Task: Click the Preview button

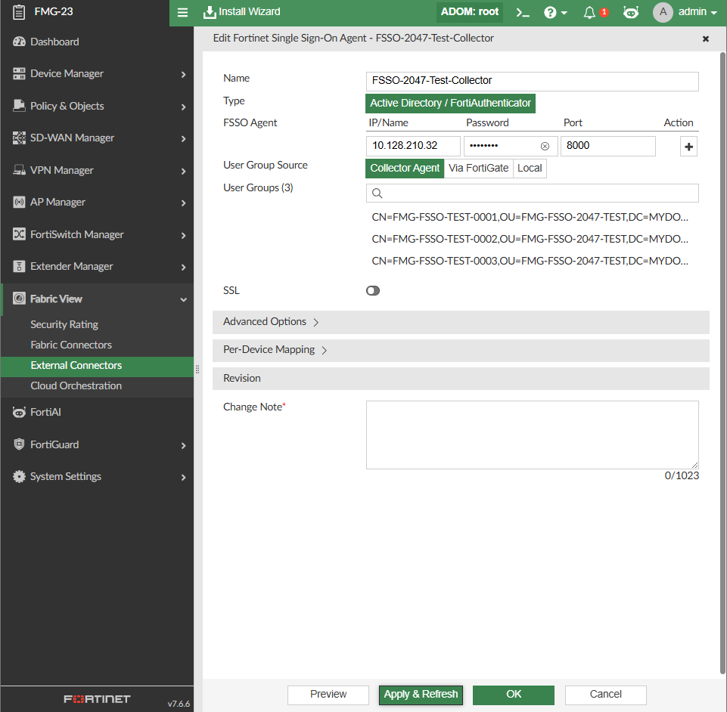Action: pyautogui.click(x=328, y=695)
